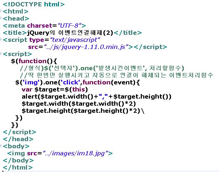Viewport: 219px width, 172px height.
Task: Click the </script> after jquery src
Action: tap(150, 47)
